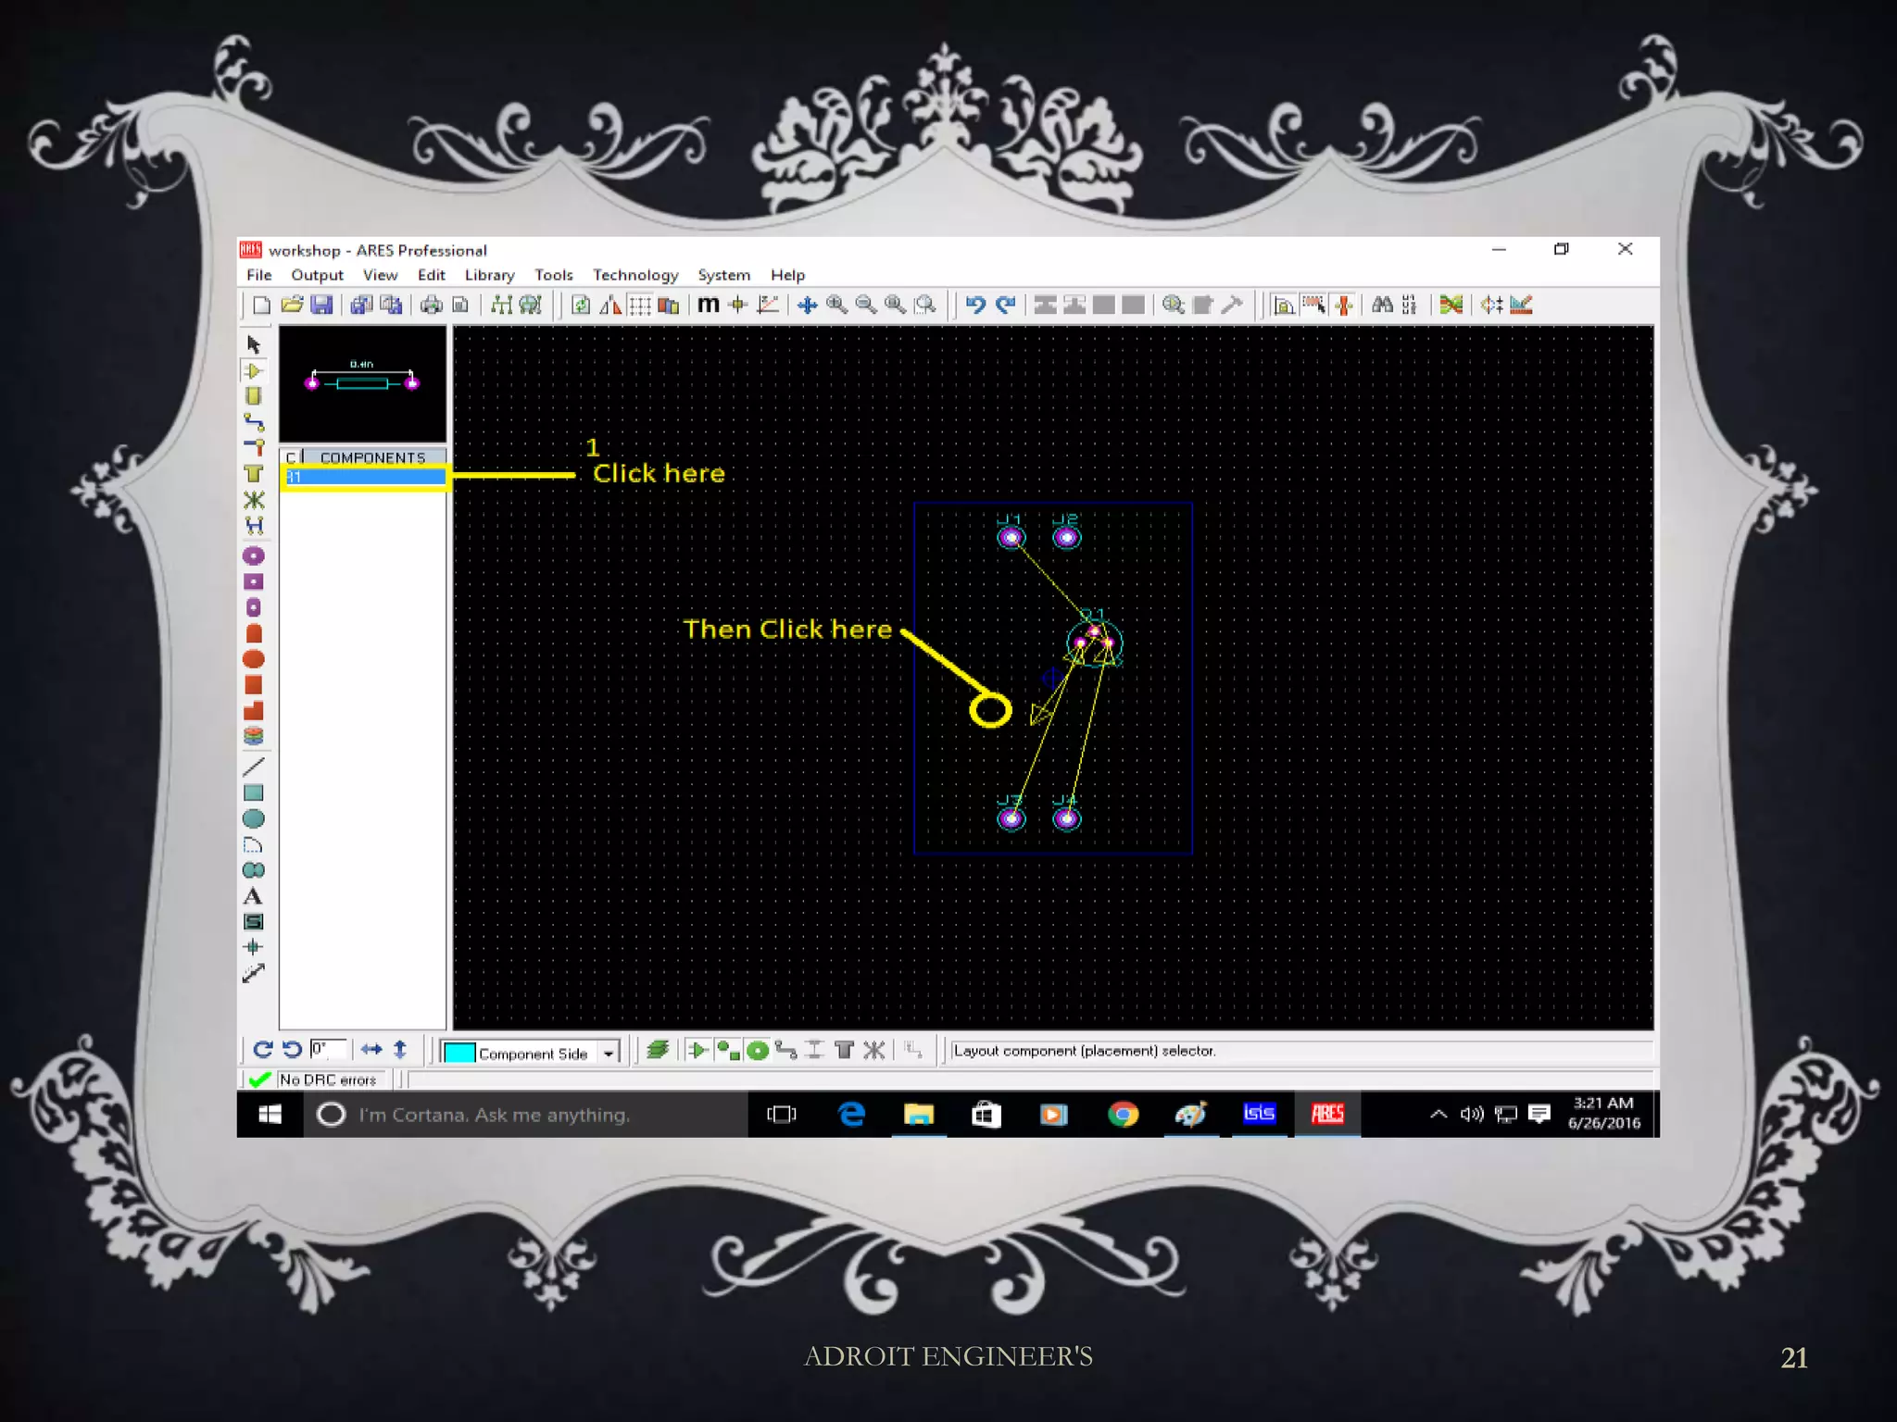The image size is (1897, 1422).
Task: Click the Undo arrow in toolbar
Action: point(974,305)
